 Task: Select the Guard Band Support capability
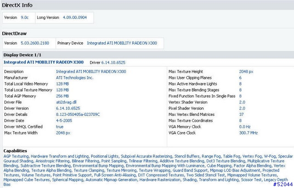pos(190,171)
